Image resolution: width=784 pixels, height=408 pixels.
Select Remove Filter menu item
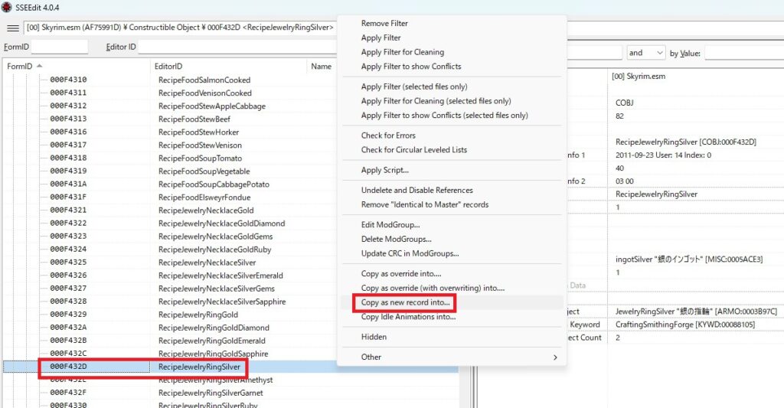(x=384, y=23)
